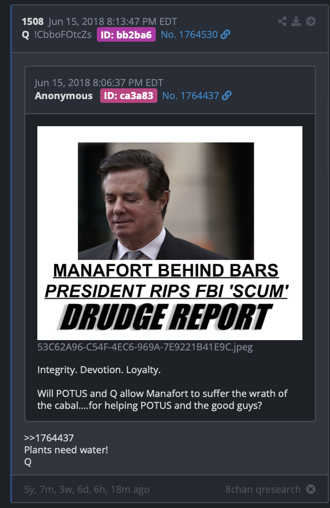Click the >>1764437 reply reference

49,438
